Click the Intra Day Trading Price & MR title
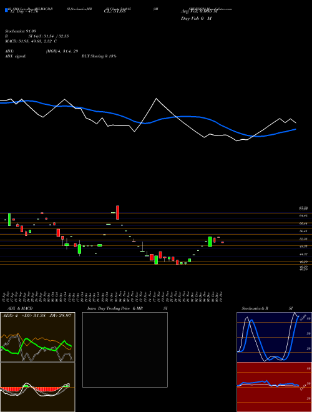The width and height of the screenshot is (312, 412). click(115, 308)
